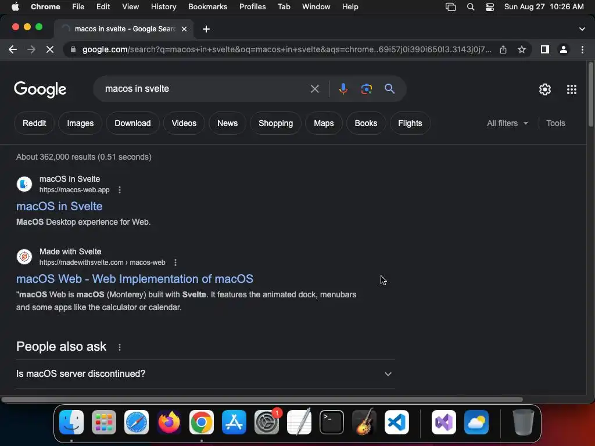Open the Chrome profile menu
This screenshot has height=446, width=595.
click(564, 49)
